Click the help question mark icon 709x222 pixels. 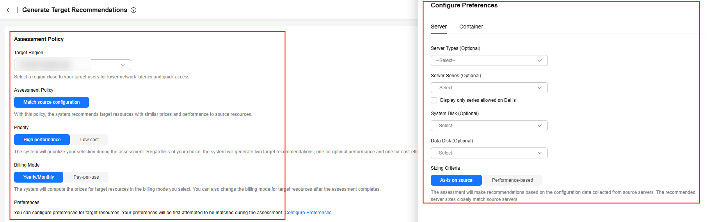pos(133,10)
